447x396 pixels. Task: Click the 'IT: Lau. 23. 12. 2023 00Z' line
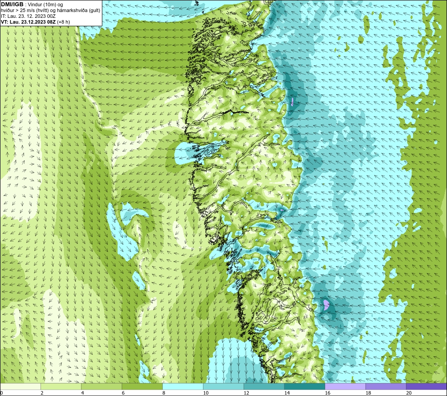28,16
